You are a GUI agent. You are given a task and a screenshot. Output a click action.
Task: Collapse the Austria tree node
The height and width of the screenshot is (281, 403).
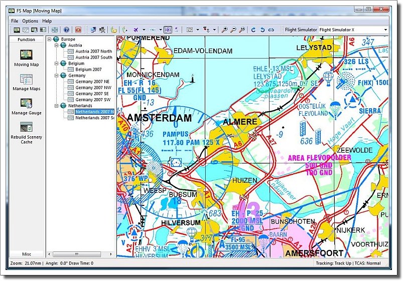click(57, 45)
